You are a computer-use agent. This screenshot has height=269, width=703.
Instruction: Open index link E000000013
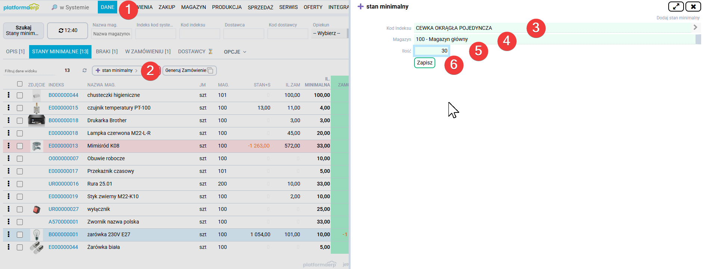tap(63, 146)
